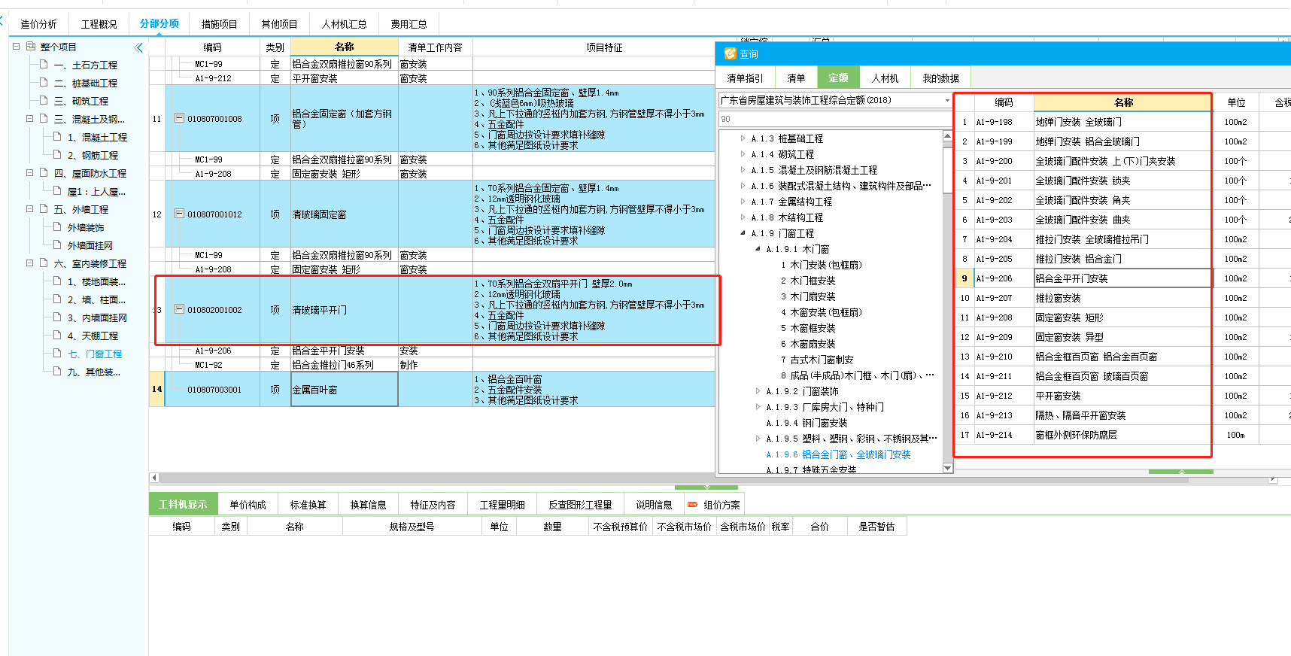Click the back chevron at top-left corner
Viewport: 1291px width, 656px height.
[2, 21]
